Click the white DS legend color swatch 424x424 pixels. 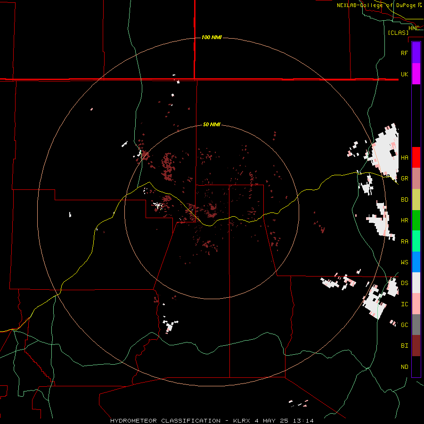(x=416, y=283)
